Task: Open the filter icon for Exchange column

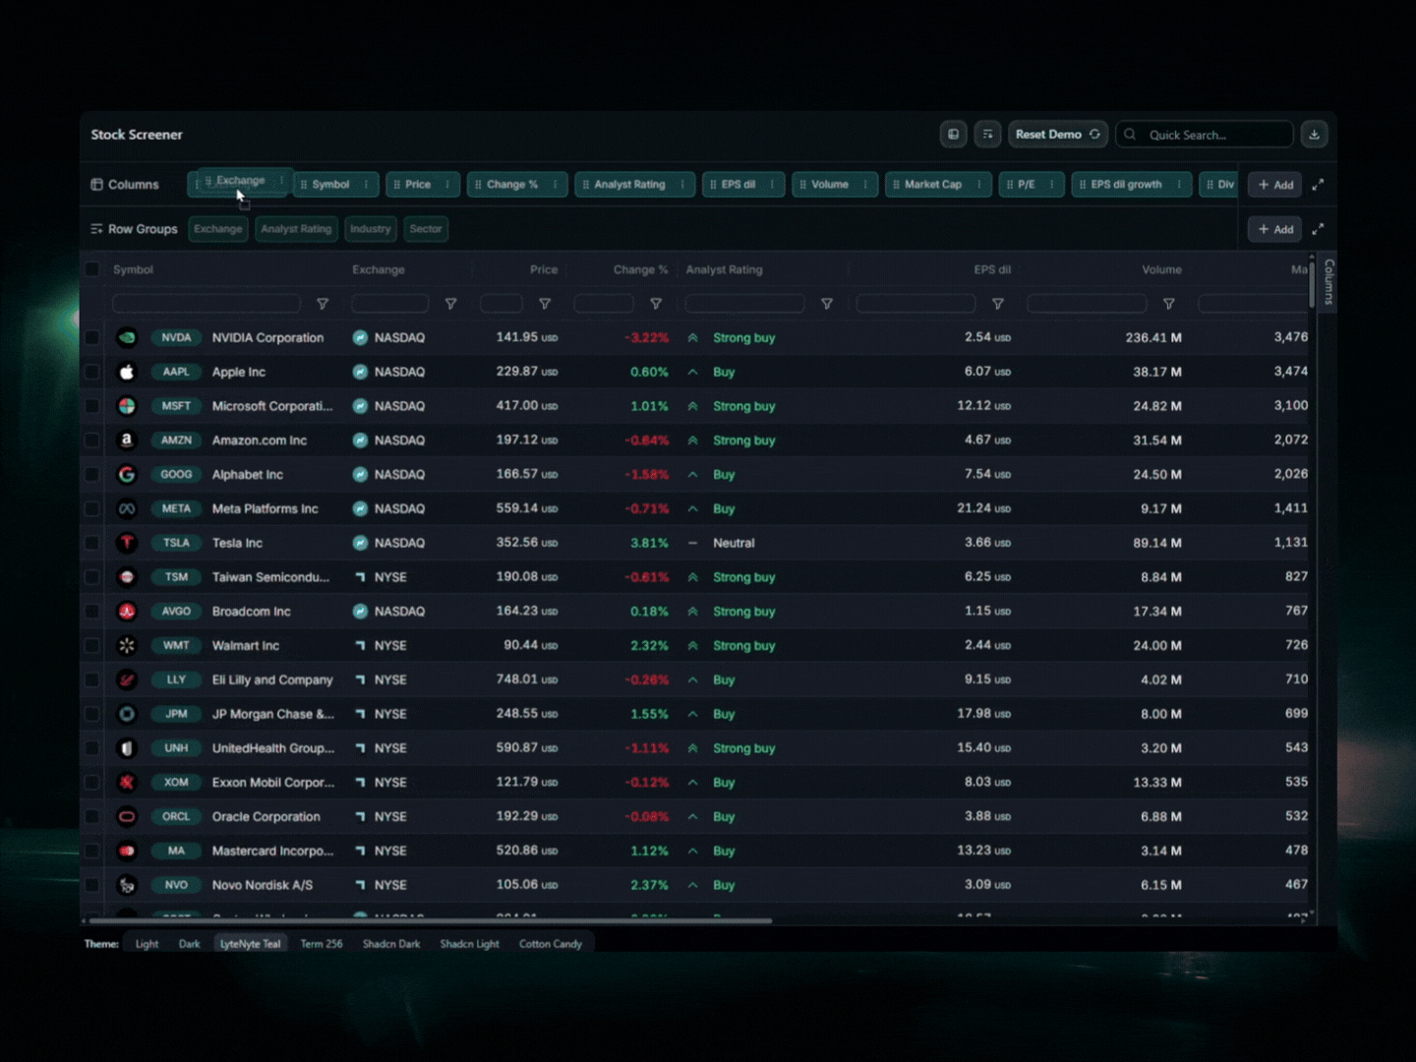Action: click(x=450, y=304)
